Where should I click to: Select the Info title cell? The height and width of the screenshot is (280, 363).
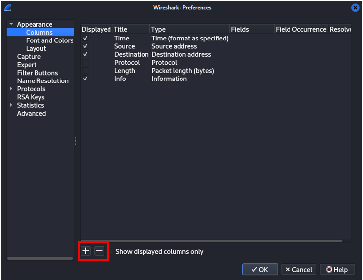click(120, 79)
